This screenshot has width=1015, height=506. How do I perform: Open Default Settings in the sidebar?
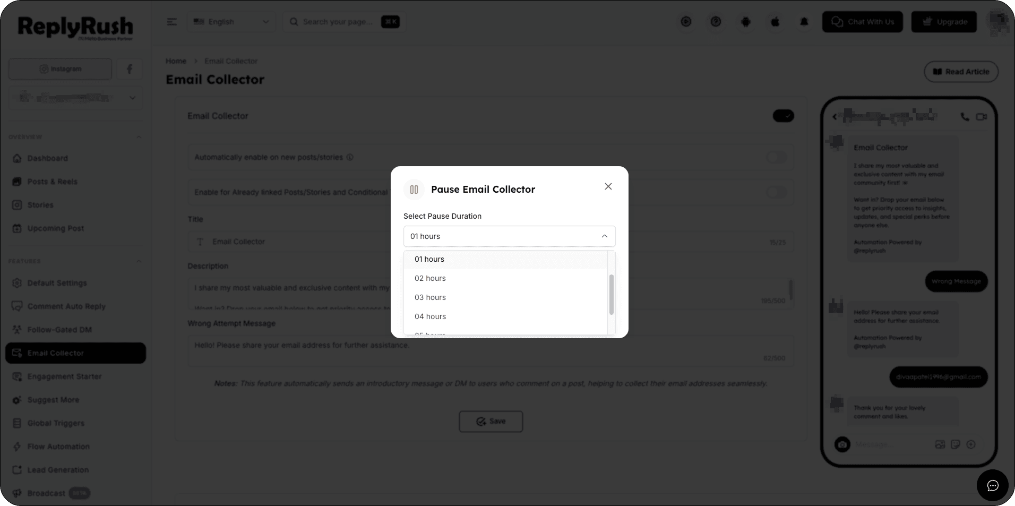point(75,283)
